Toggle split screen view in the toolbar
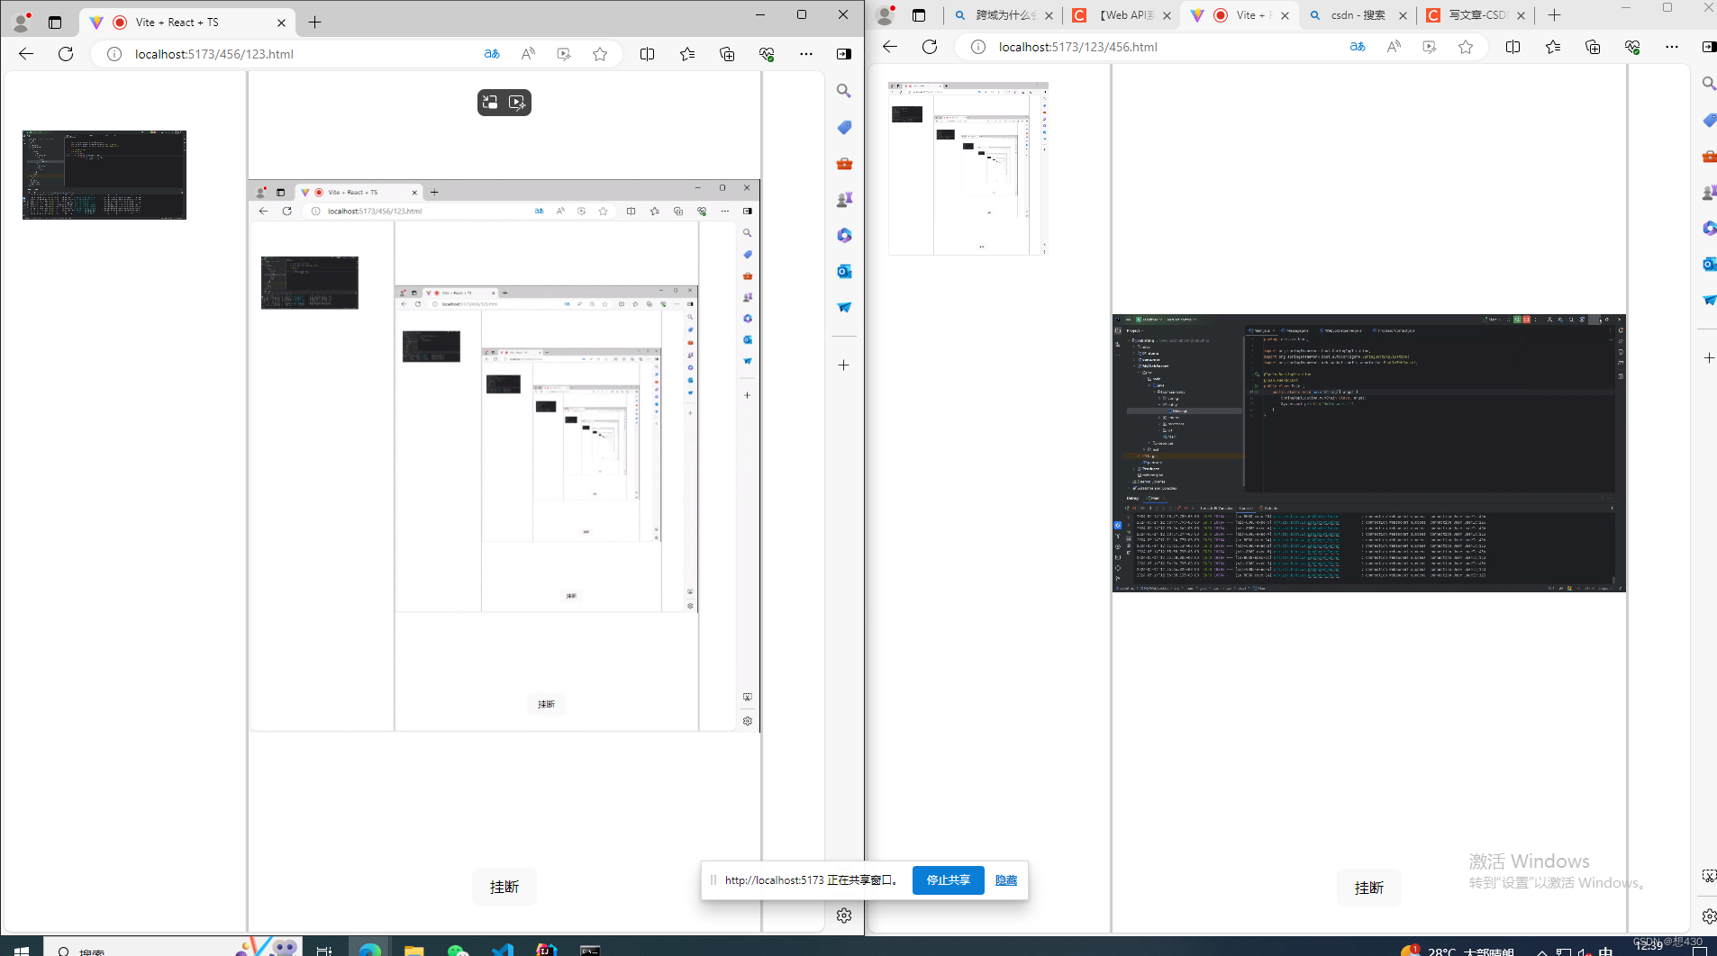 (x=647, y=54)
